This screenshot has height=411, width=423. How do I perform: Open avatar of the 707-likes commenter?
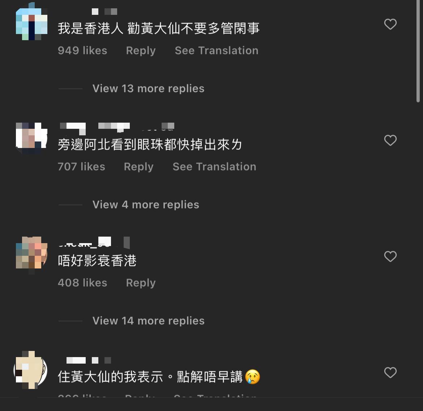31,138
